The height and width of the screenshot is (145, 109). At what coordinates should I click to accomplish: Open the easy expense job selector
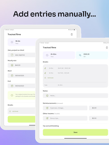tap(22, 55)
